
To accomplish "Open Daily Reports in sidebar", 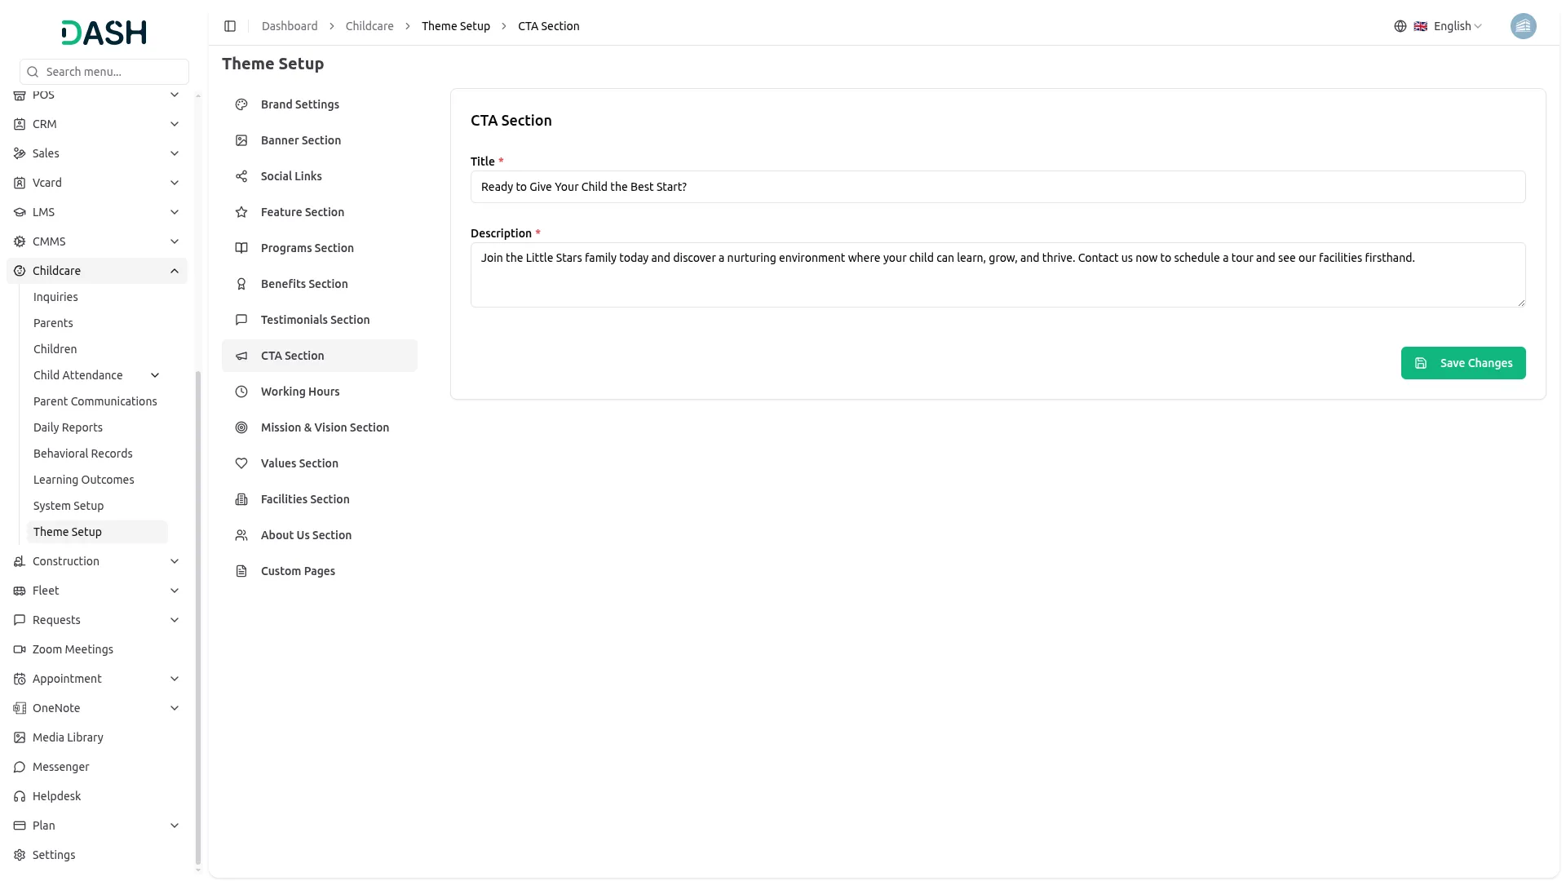I will 68,427.
